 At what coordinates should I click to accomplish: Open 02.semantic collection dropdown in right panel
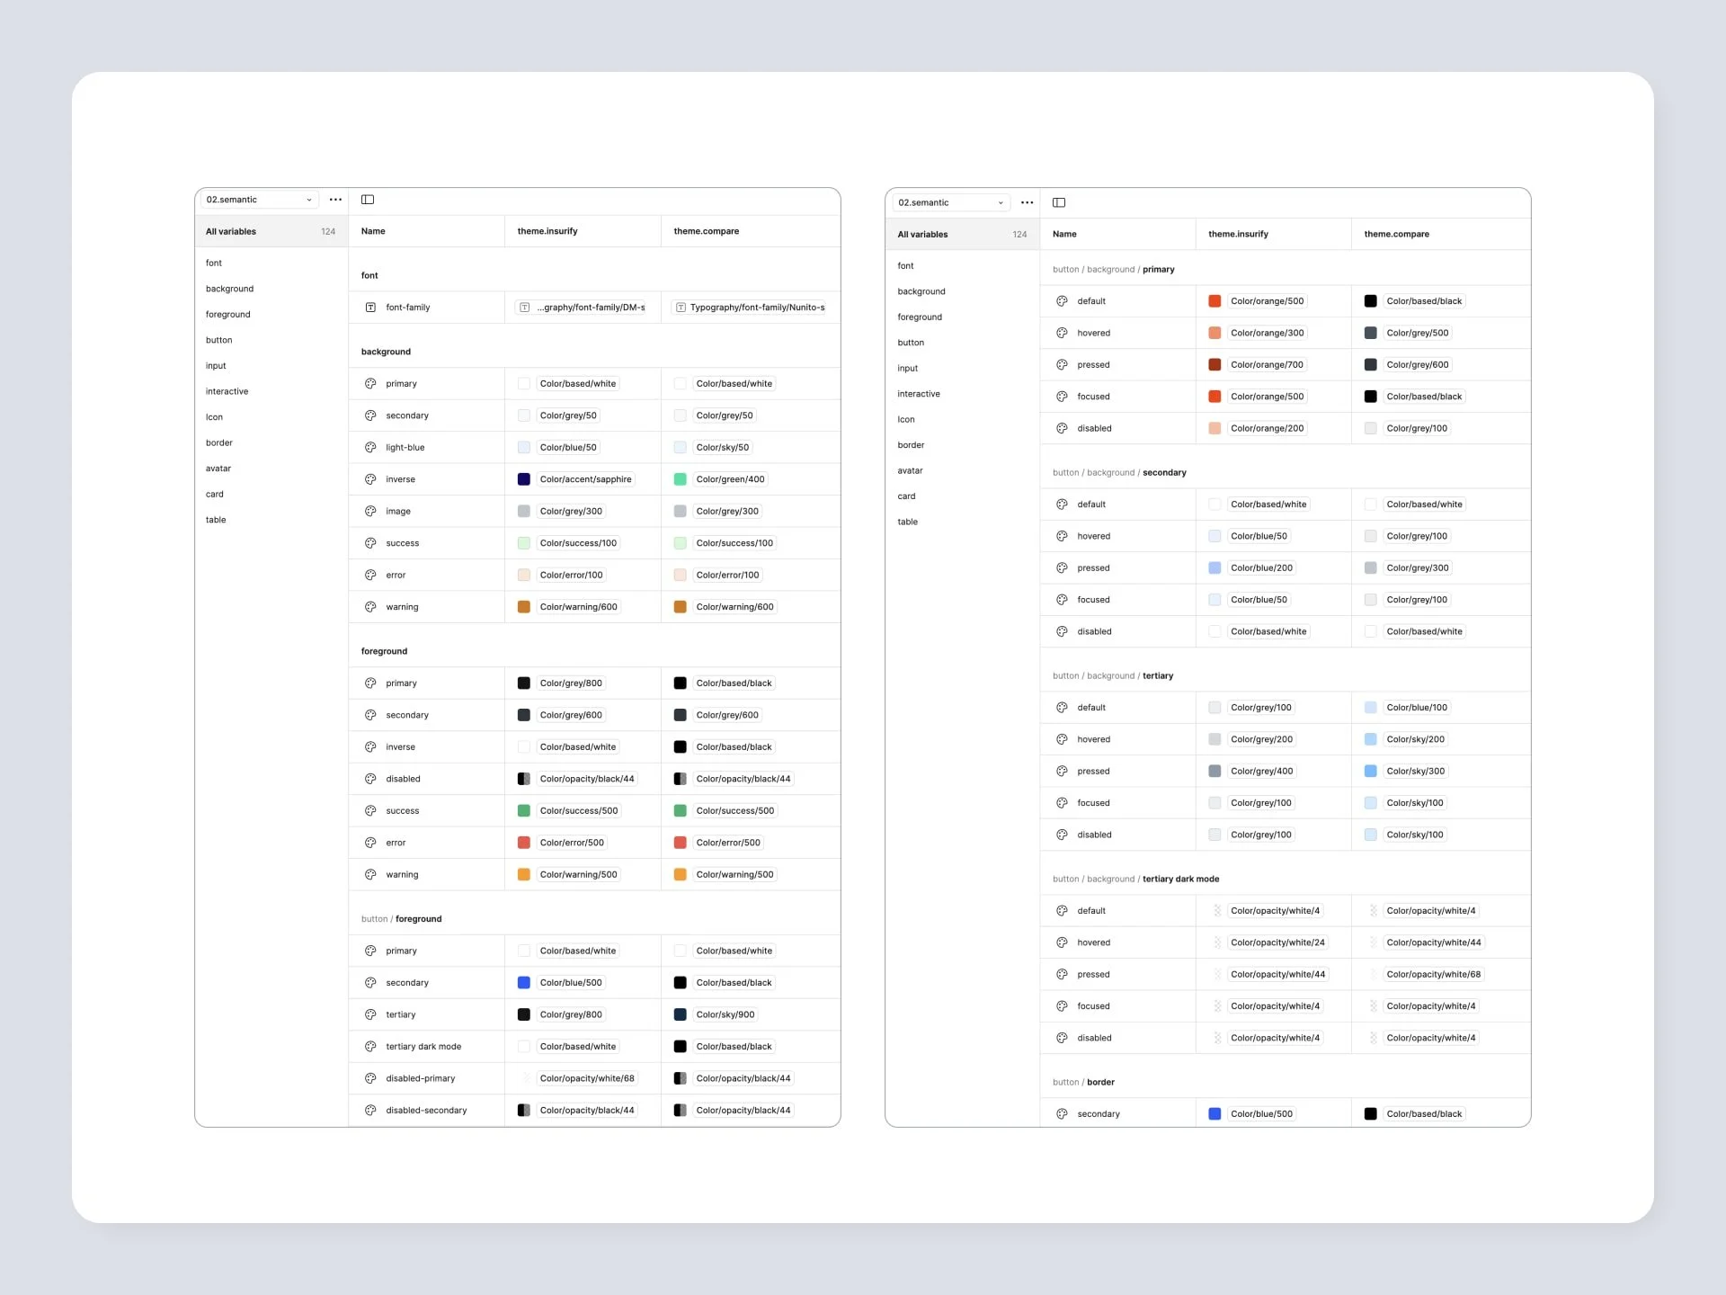[951, 202]
